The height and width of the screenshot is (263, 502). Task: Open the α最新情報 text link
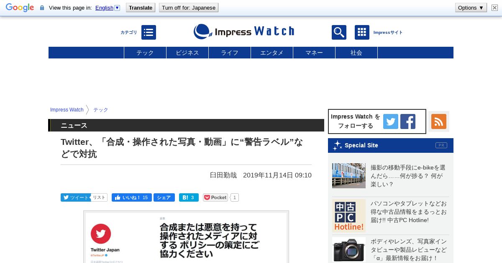click(409, 250)
